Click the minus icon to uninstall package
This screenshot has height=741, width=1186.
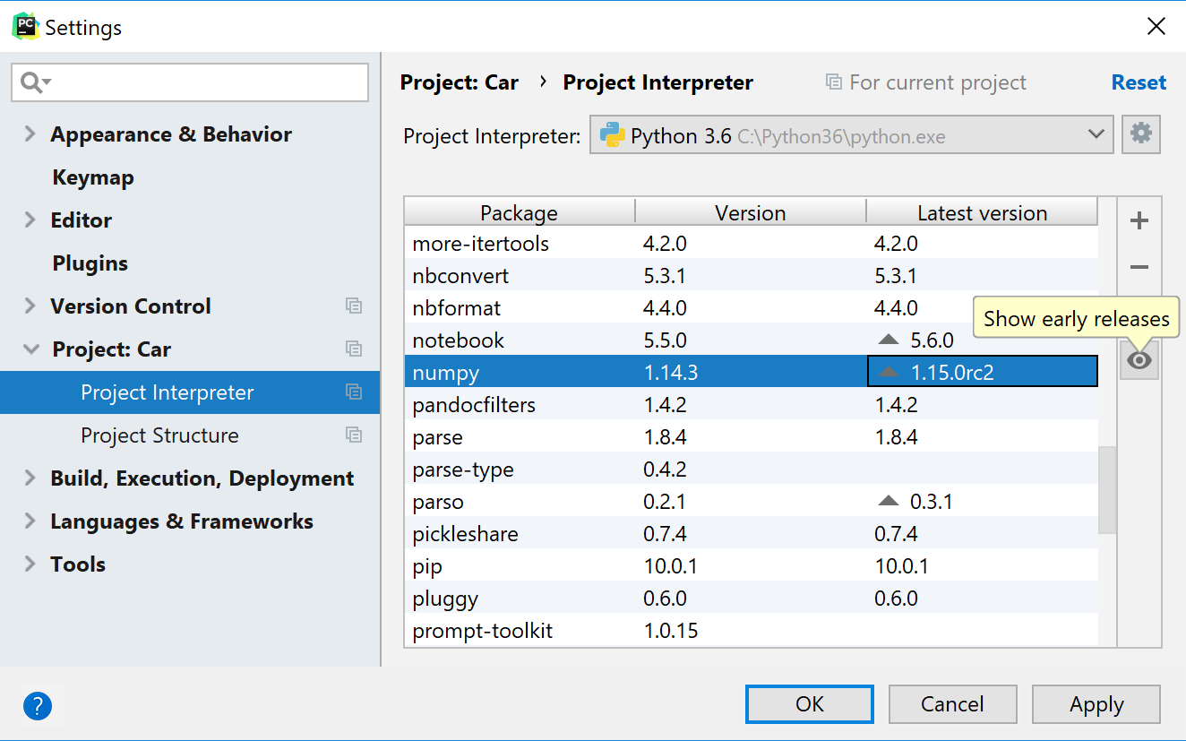pos(1139,267)
